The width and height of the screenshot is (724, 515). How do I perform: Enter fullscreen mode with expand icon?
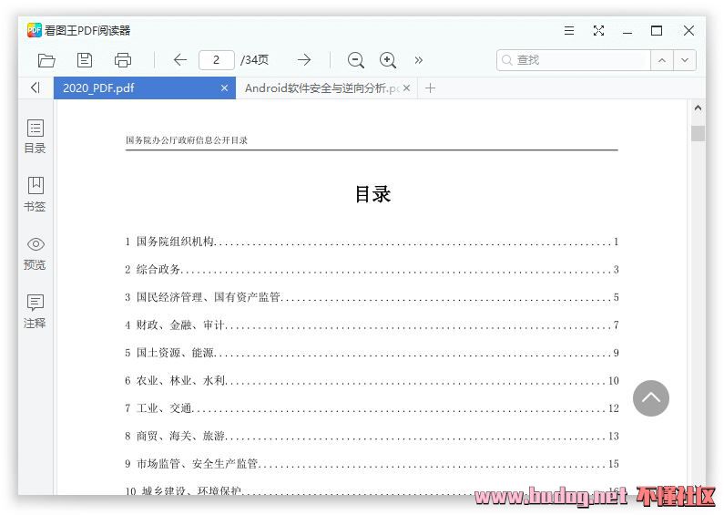[598, 30]
